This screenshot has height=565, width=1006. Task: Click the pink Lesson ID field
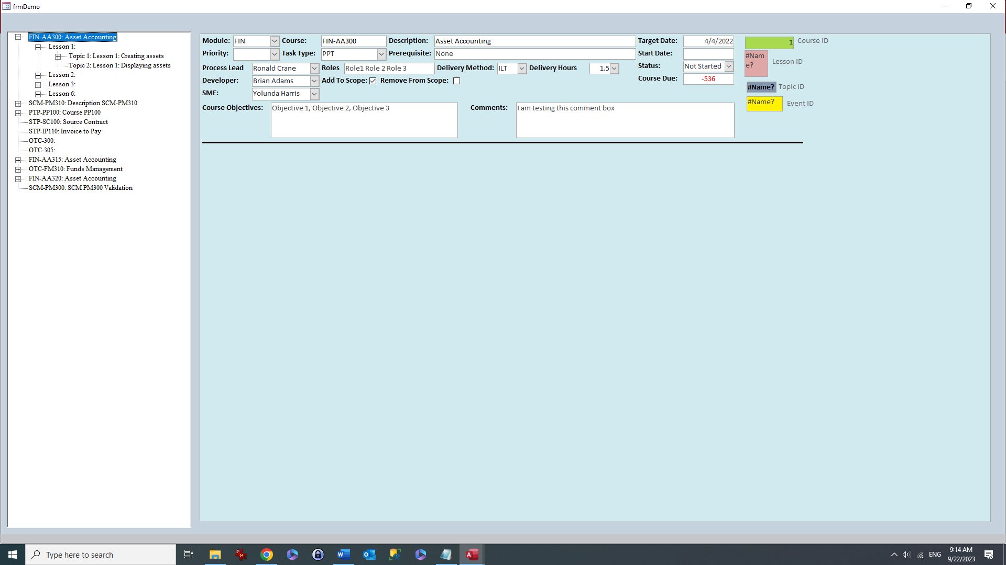(x=756, y=63)
